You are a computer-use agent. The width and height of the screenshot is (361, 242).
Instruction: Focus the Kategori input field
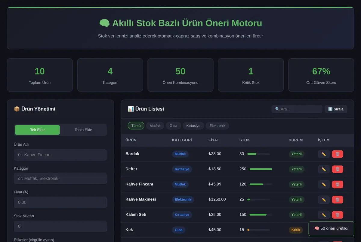click(x=60, y=178)
